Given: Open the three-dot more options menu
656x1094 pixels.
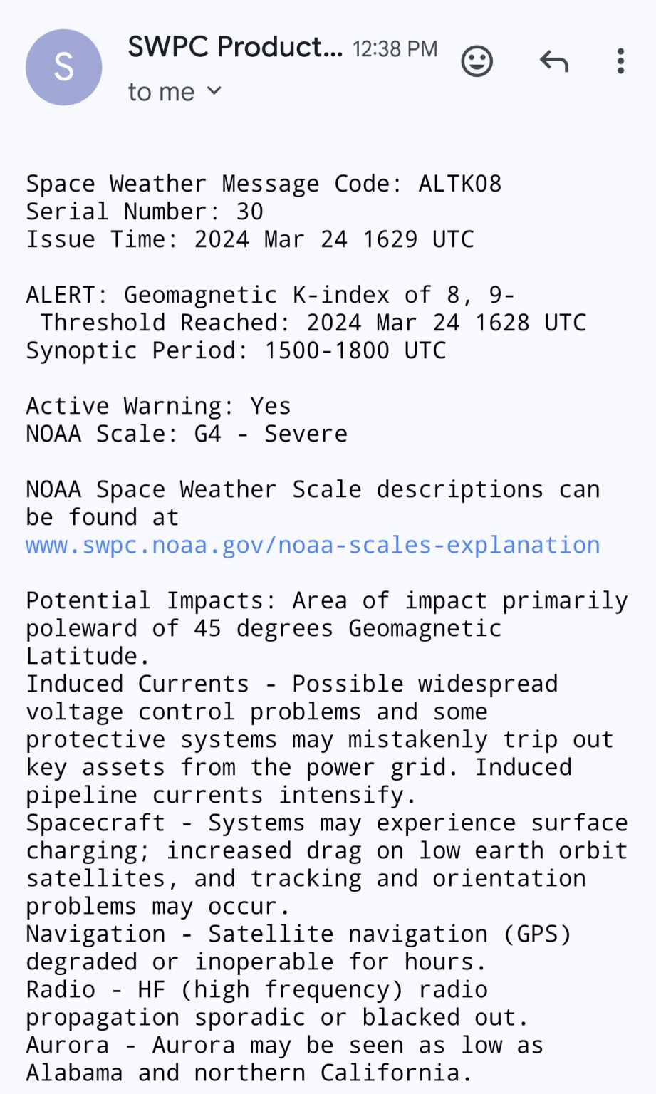Looking at the screenshot, I should coord(620,61).
